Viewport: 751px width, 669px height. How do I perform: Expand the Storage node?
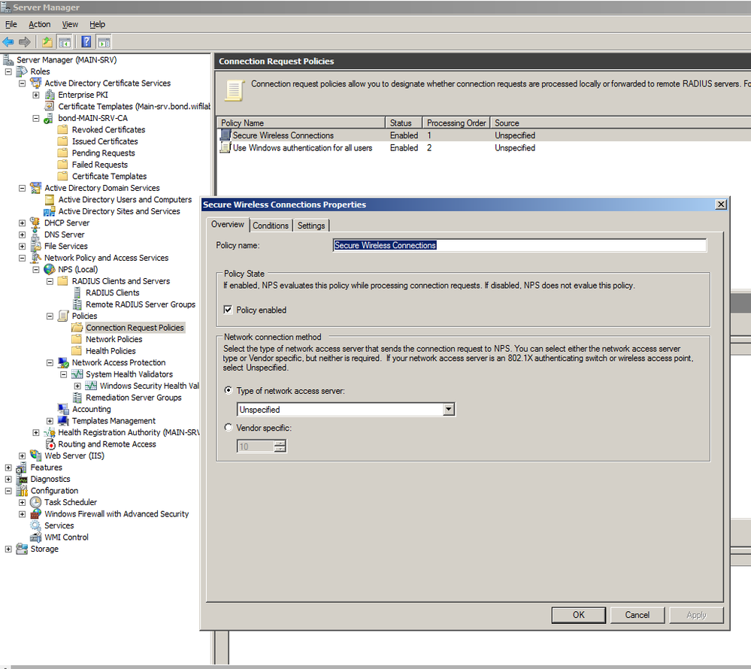coord(8,549)
